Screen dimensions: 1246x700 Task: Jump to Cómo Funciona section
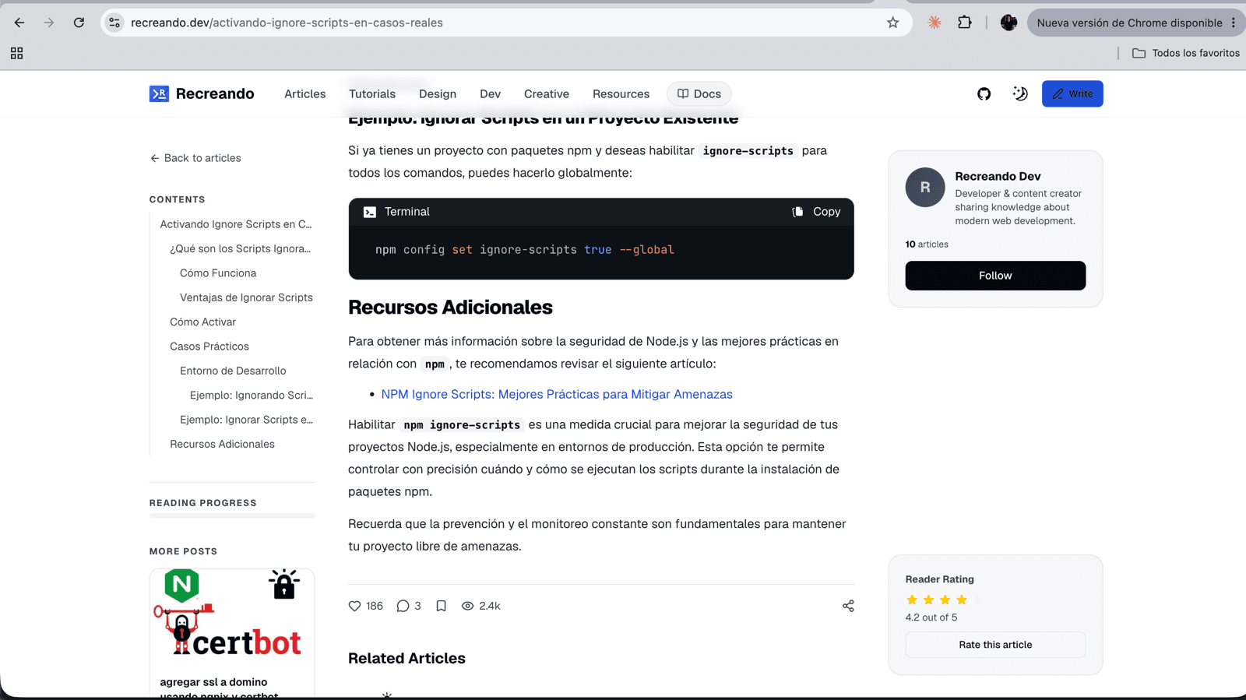coord(218,273)
